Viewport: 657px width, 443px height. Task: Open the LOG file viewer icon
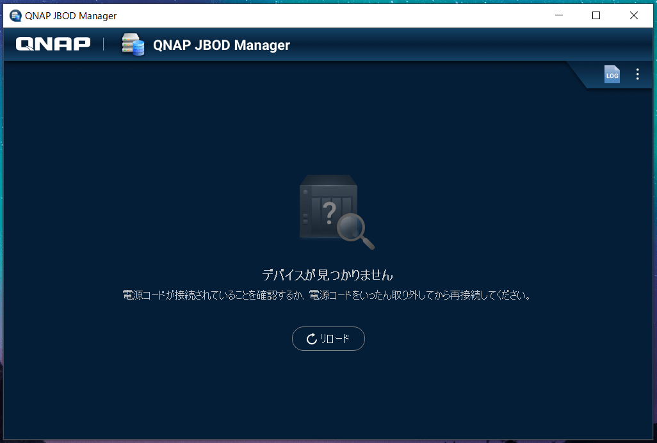click(612, 74)
